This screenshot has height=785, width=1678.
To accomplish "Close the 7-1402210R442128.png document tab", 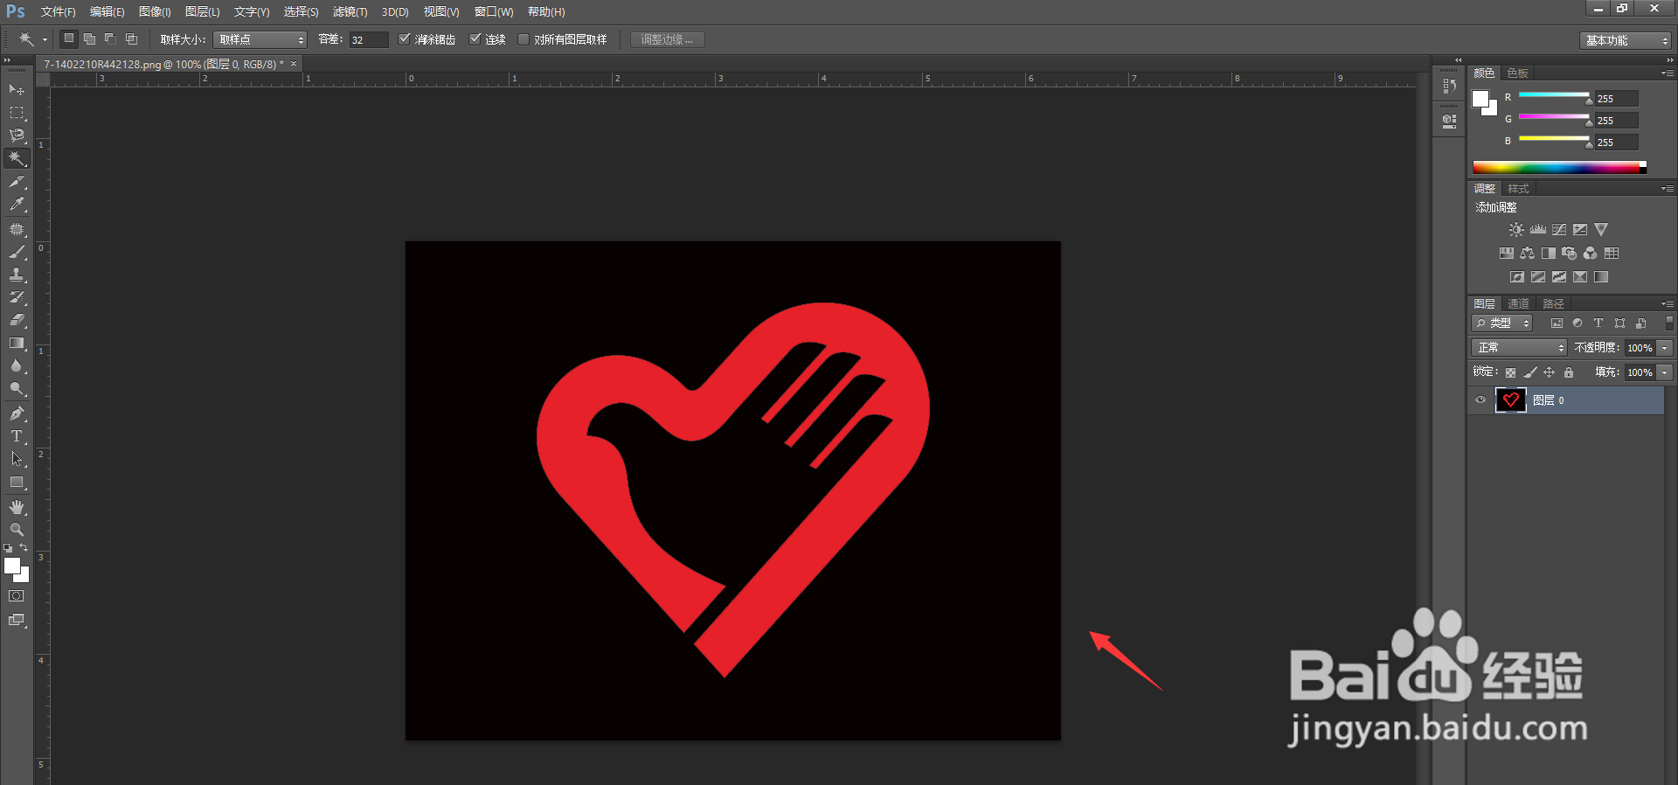I will 294,64.
